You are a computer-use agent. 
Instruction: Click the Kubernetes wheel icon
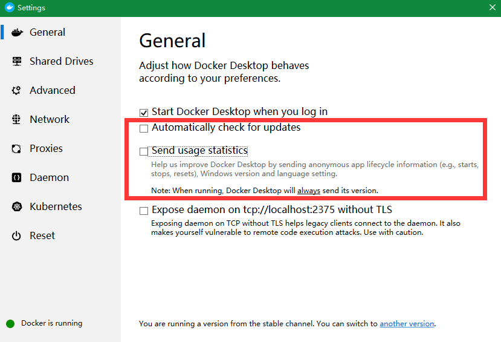(x=16, y=206)
